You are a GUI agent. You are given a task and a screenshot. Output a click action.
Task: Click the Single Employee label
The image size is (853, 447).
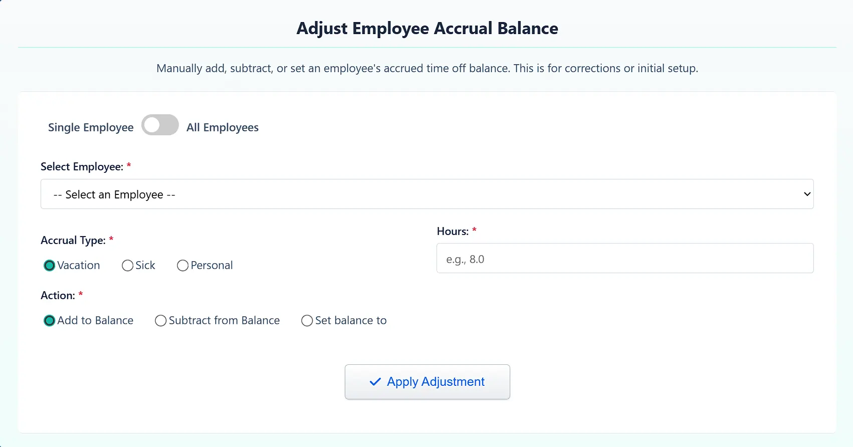90,127
